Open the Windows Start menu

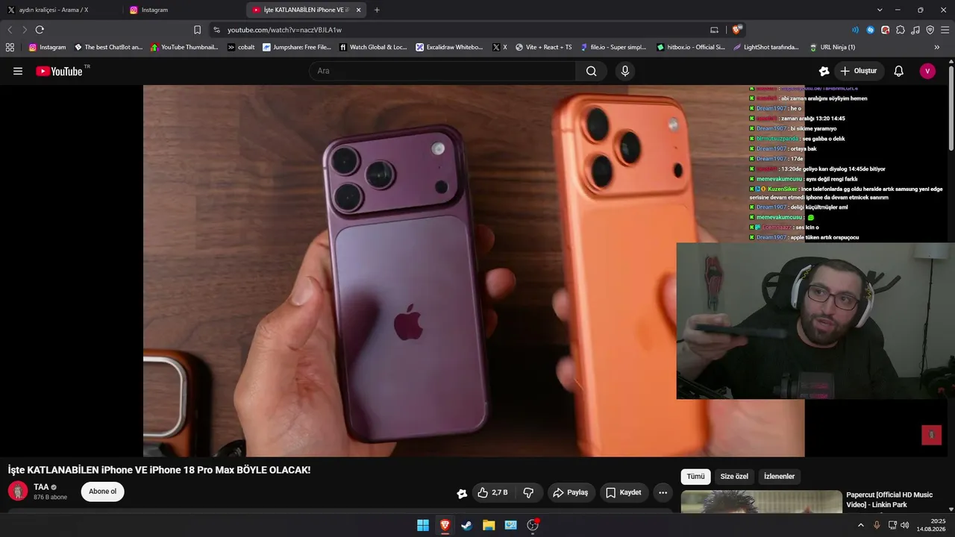click(x=423, y=525)
